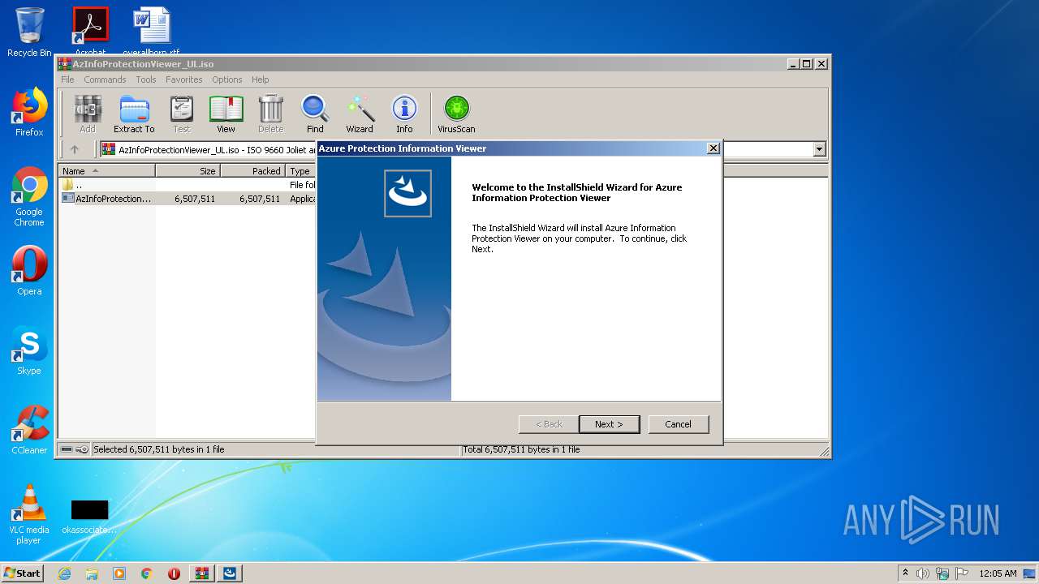Open the Options menu

click(x=227, y=79)
